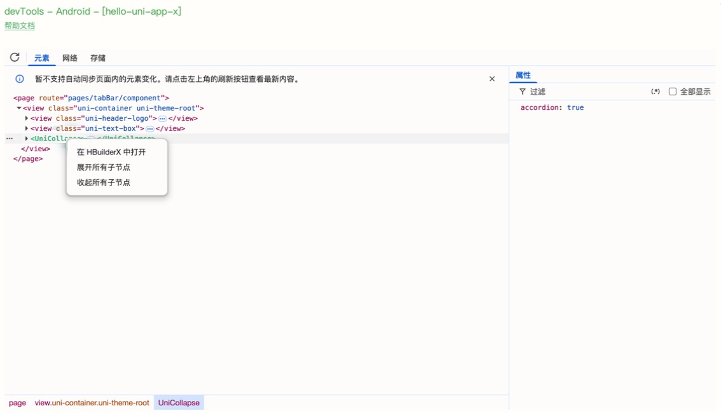The height and width of the screenshot is (413, 721).
Task: Expand the uni-header-logo view node
Action: point(27,118)
